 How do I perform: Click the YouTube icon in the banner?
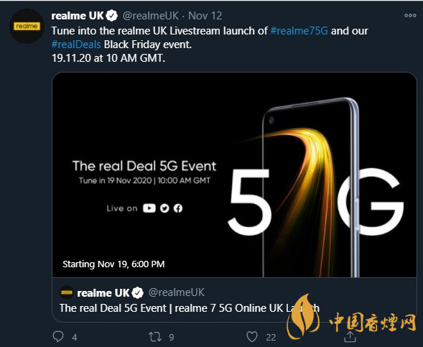149,208
